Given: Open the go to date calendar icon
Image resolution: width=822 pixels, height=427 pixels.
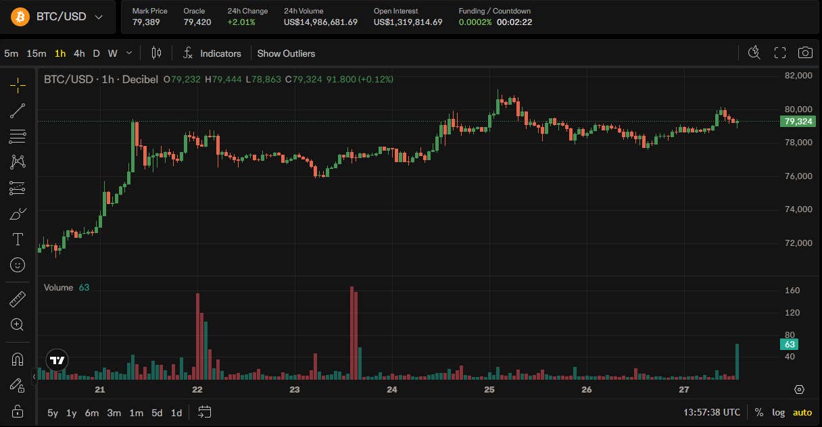Looking at the screenshot, I should point(205,411).
